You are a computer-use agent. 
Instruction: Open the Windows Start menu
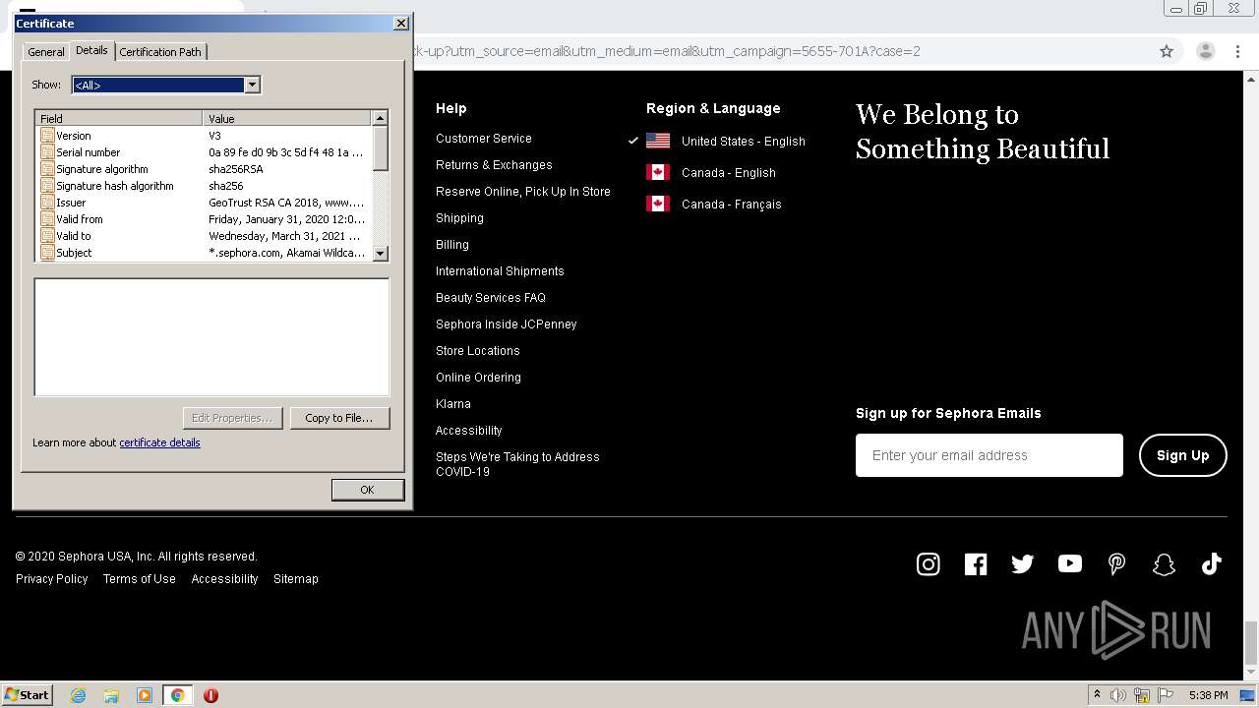tap(28, 695)
